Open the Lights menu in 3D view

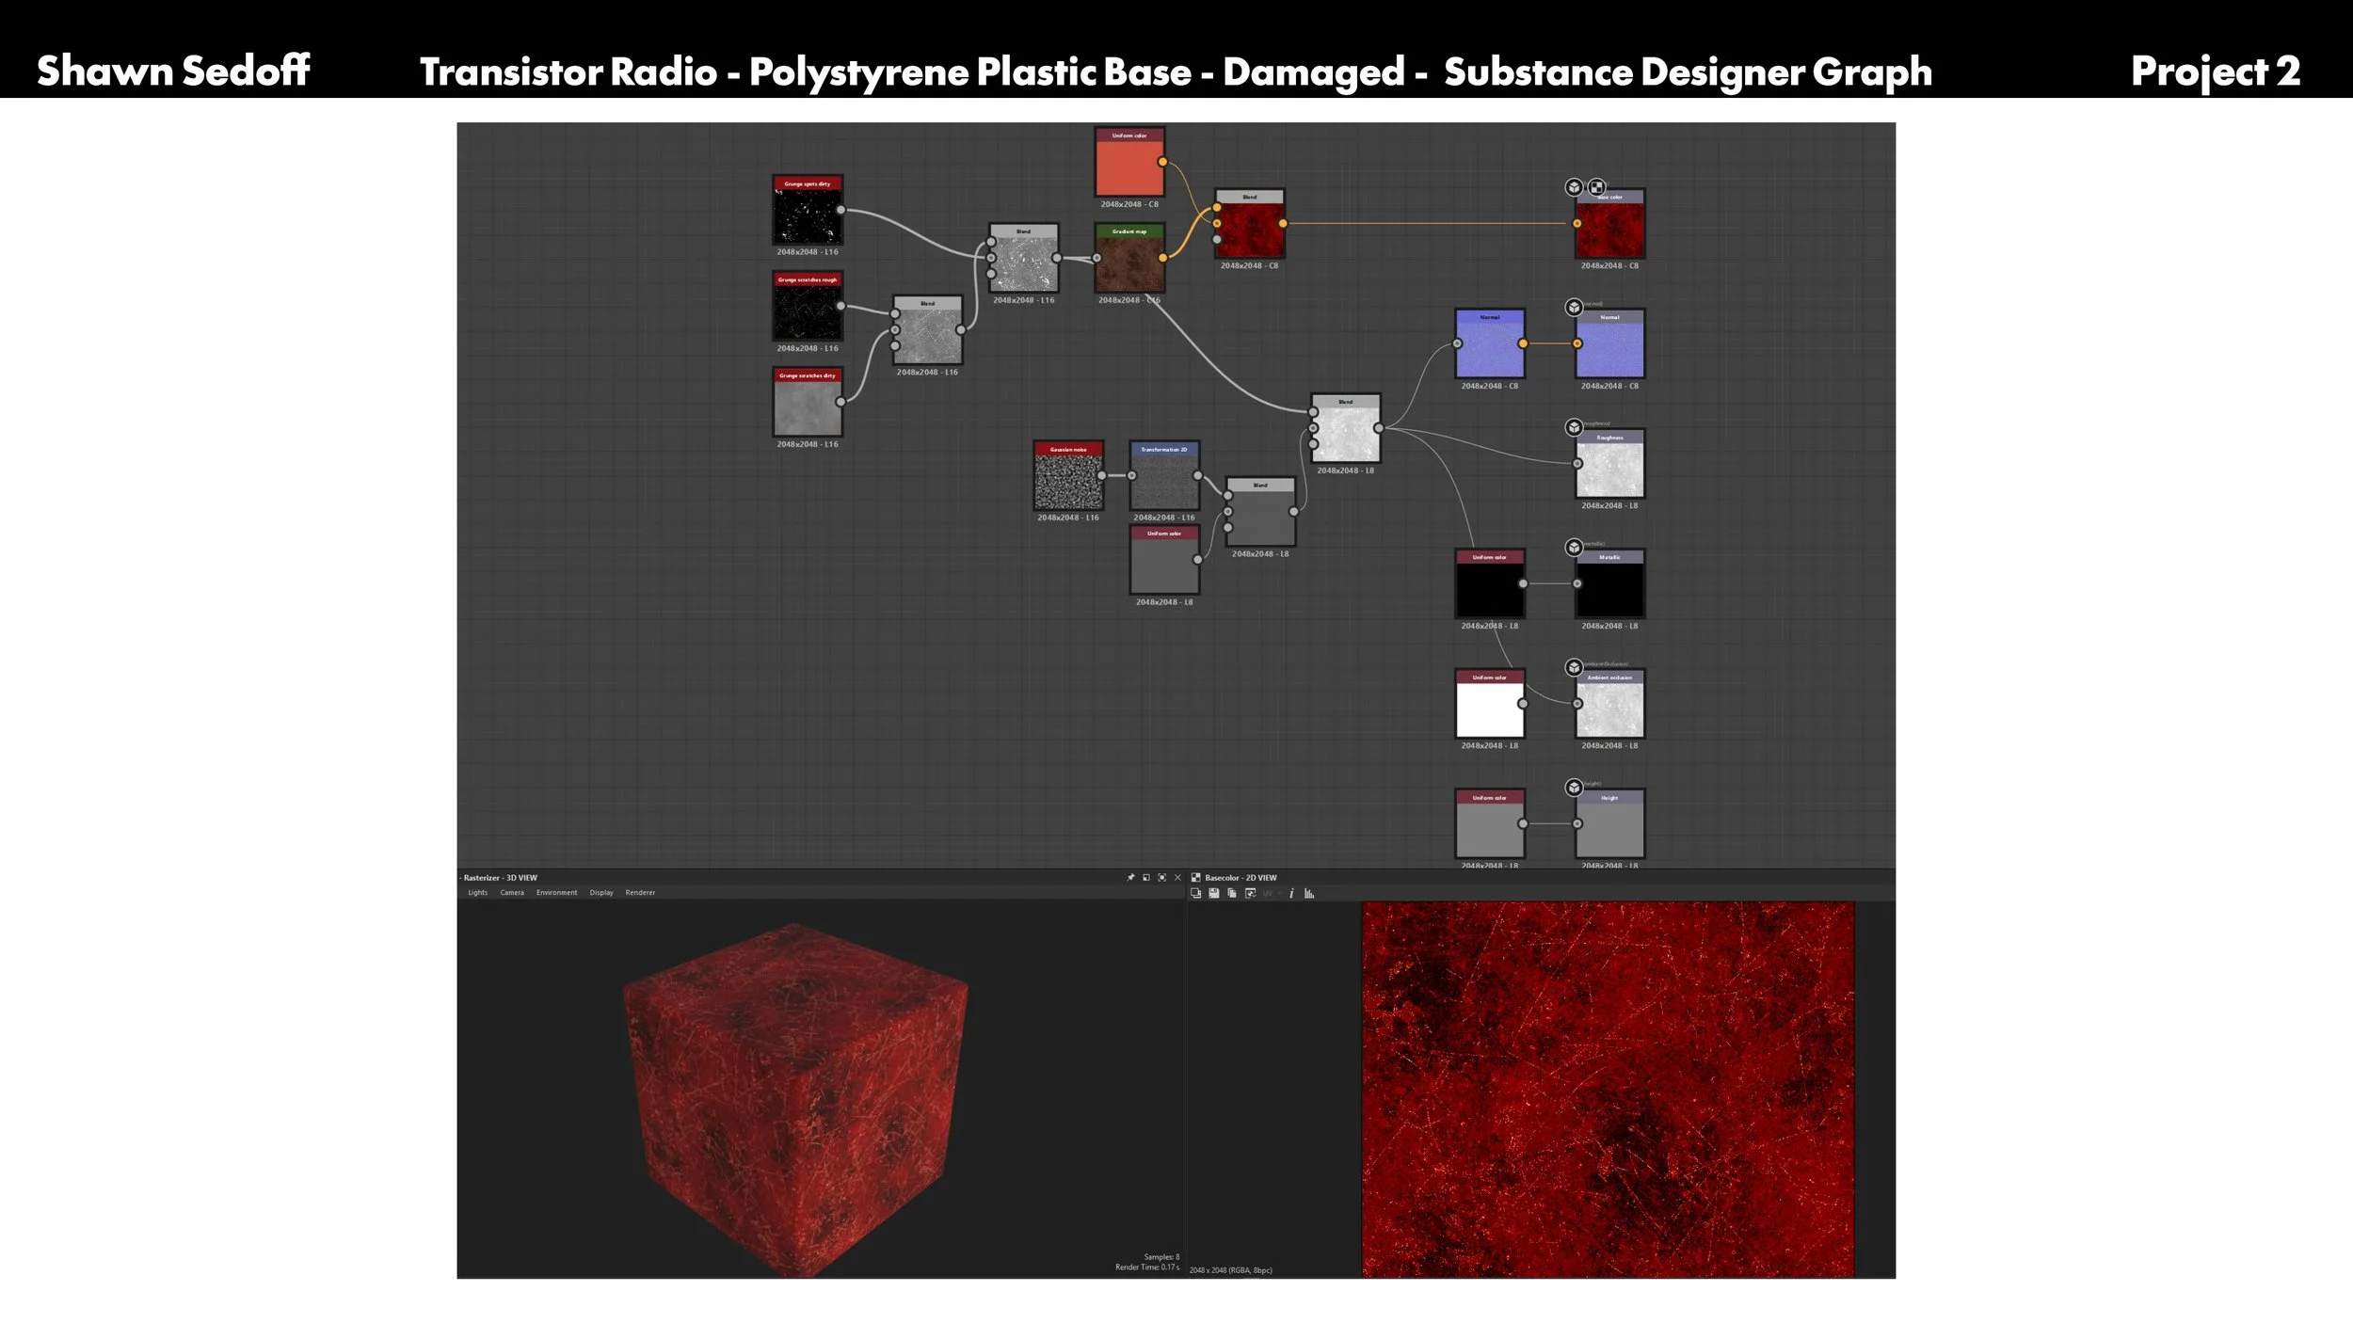(478, 893)
